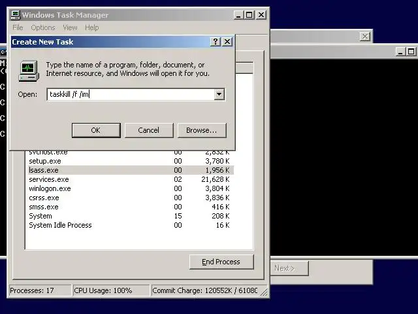Image resolution: width=418 pixels, height=314 pixels.
Task: Select csrss.exe process row
Action: (131, 198)
